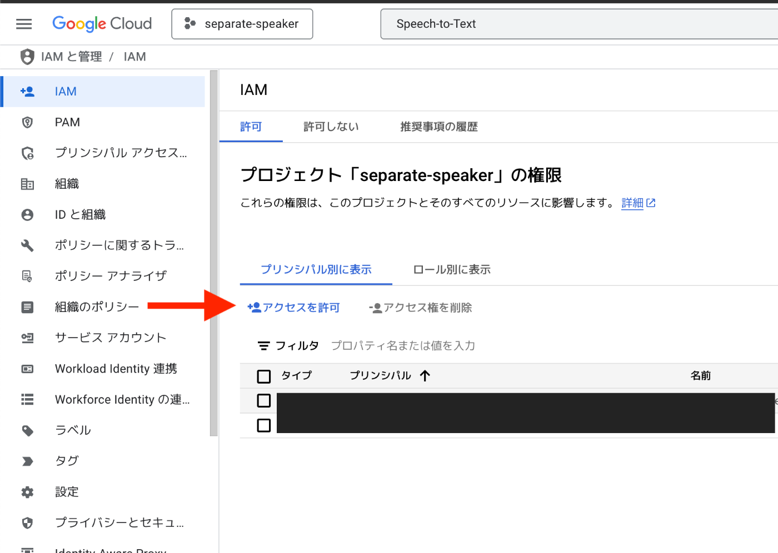Click the Workforce Identity list icon
This screenshot has height=553, width=778.
(x=27, y=399)
